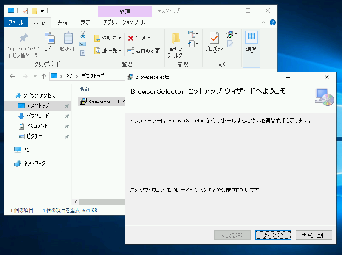
Task: Click the pin icon beside ピクチャ
Action: (67, 136)
